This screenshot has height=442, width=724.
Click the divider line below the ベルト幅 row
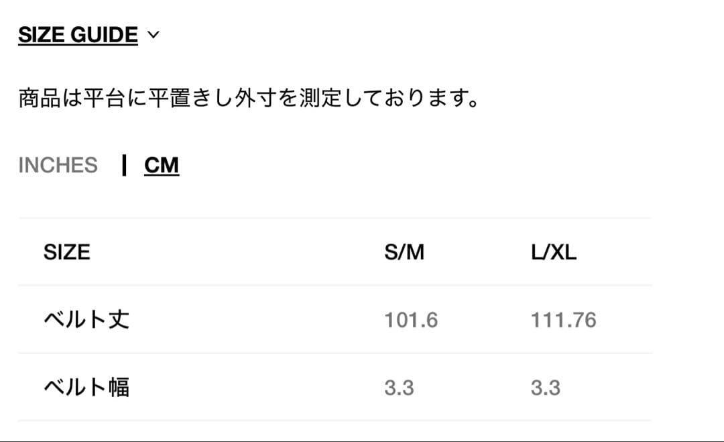click(x=335, y=421)
